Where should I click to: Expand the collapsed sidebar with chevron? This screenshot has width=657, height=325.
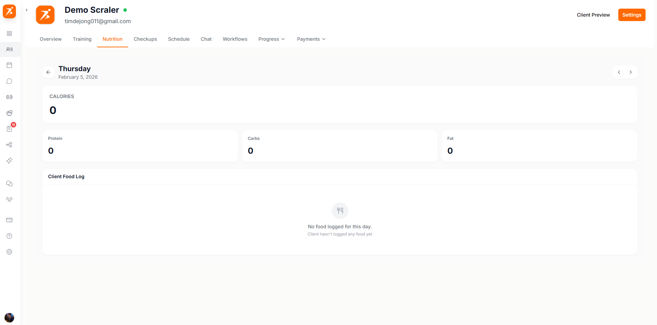[27, 10]
